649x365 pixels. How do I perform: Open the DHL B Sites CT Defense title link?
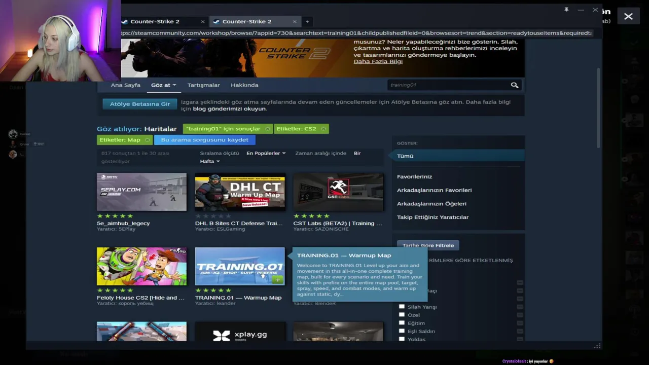coord(239,223)
